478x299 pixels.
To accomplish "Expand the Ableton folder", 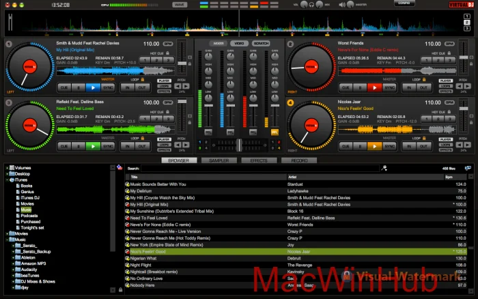I will click(13, 257).
